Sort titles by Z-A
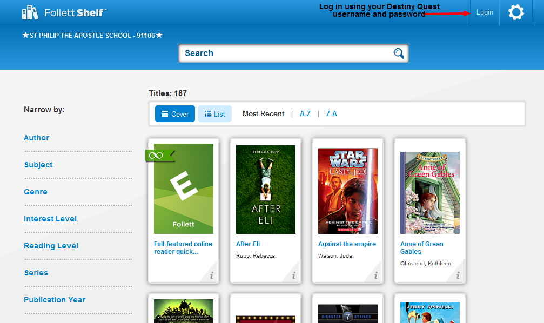This screenshot has width=544, height=323. pos(332,113)
